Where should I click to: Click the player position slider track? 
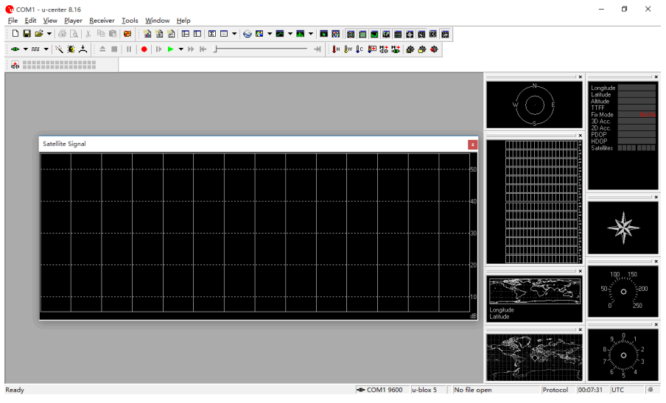click(x=262, y=49)
